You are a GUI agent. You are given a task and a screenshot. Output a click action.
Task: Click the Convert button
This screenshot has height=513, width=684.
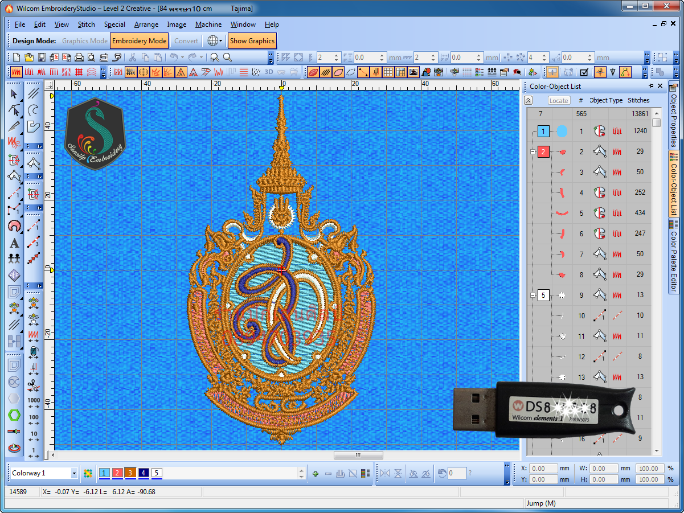pyautogui.click(x=186, y=41)
